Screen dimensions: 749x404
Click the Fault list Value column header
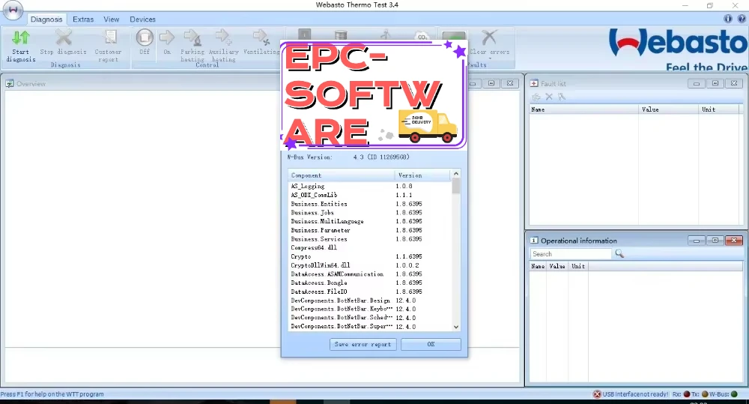(668, 109)
